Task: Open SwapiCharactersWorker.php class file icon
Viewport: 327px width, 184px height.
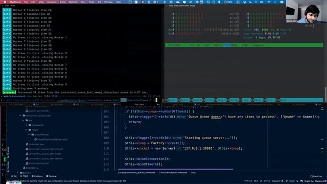Action: [36, 140]
